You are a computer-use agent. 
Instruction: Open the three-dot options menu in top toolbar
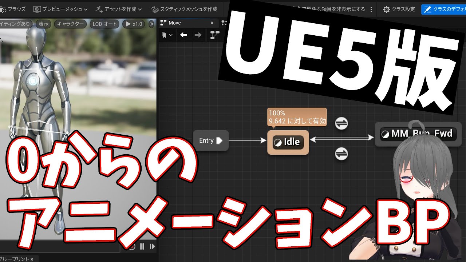371,9
